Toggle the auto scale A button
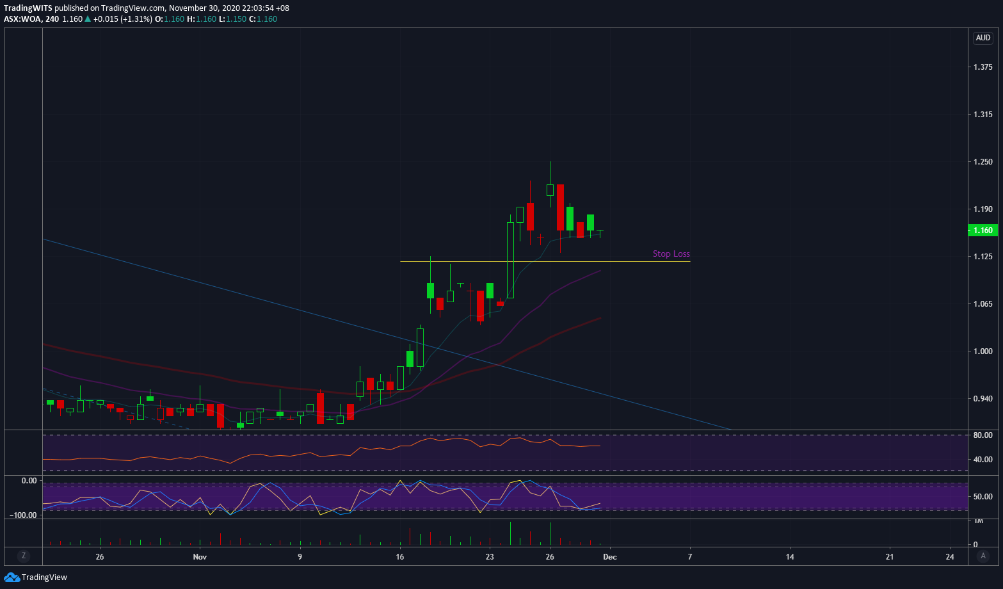 pyautogui.click(x=983, y=556)
